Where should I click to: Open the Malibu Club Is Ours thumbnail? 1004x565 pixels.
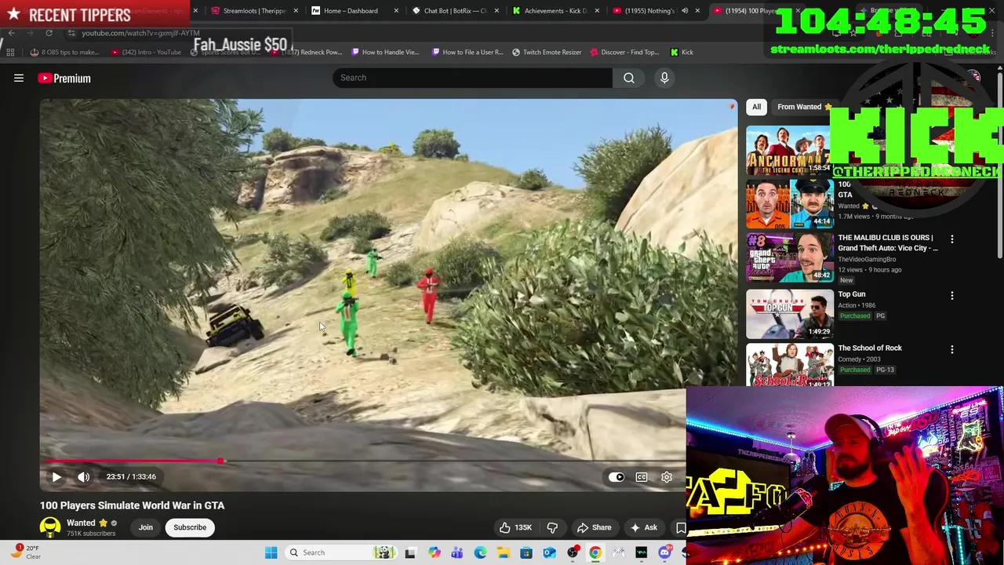coord(790,257)
